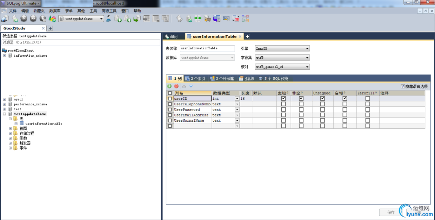Click the 表名称 input field
This screenshot has width=435, height=220.
(207, 49)
